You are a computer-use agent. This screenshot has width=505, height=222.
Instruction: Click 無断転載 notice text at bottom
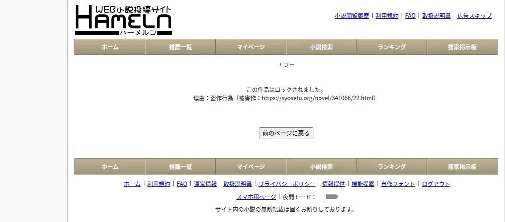[285, 210]
